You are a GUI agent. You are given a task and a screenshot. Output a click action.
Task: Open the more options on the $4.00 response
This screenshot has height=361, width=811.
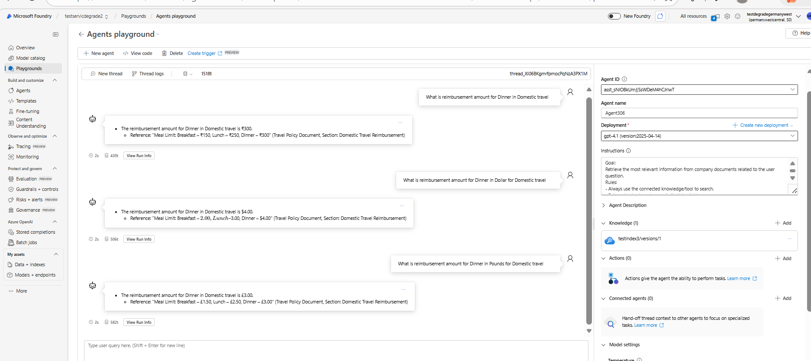click(x=402, y=206)
